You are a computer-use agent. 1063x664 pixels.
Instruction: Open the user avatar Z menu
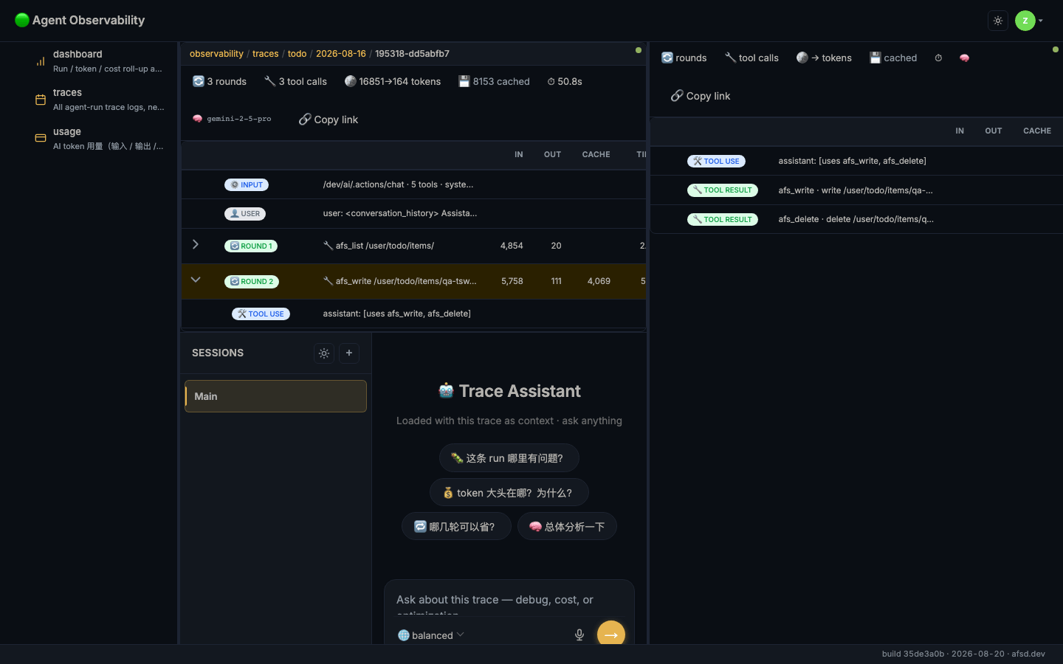[x=1028, y=21]
